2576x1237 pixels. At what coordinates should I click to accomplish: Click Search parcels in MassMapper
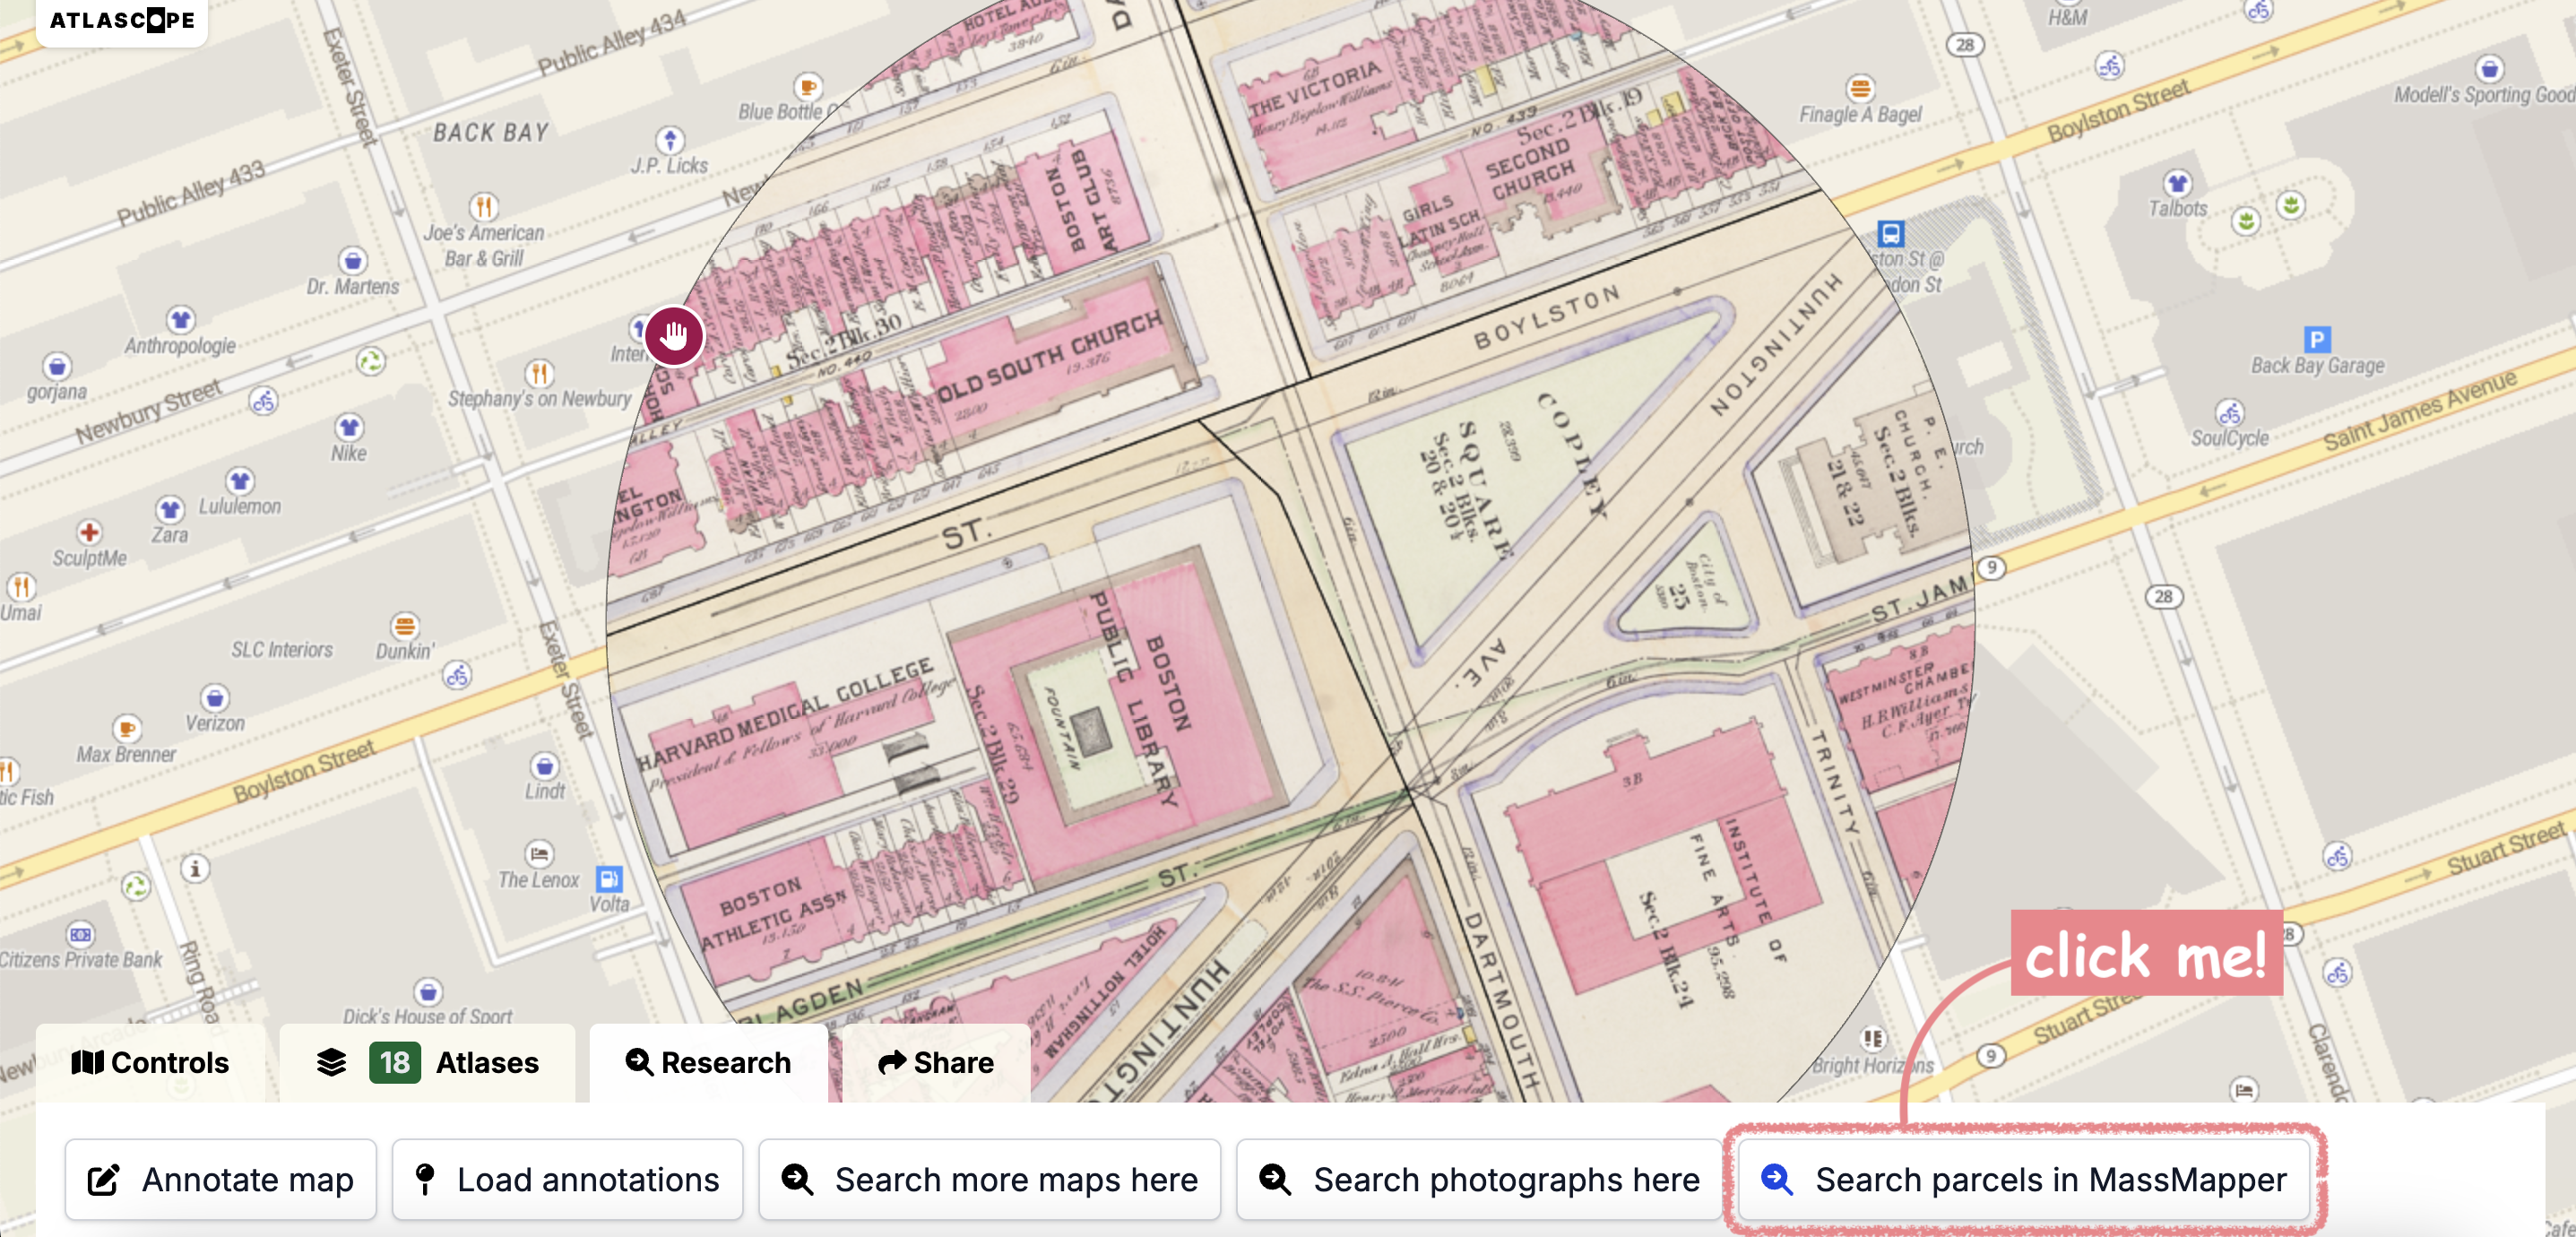(x=2024, y=1180)
